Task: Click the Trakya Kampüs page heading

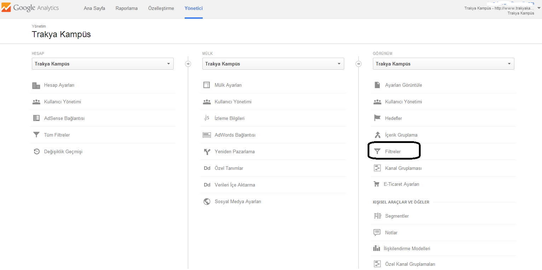Action: pos(61,34)
